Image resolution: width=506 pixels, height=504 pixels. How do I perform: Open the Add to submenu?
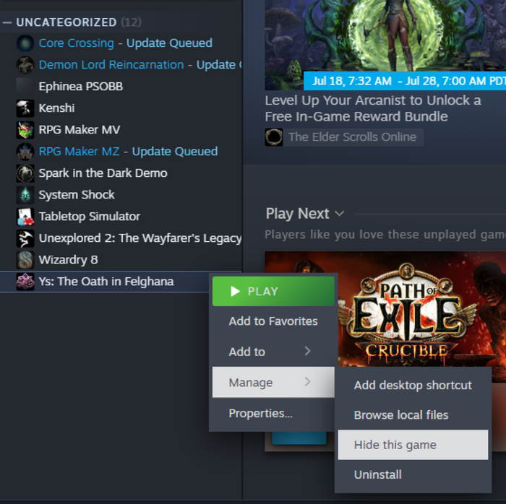(x=273, y=352)
